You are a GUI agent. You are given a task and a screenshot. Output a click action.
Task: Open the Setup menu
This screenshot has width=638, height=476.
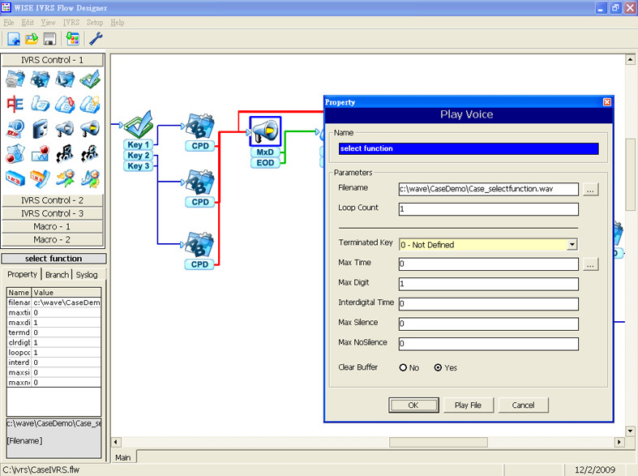(x=95, y=23)
